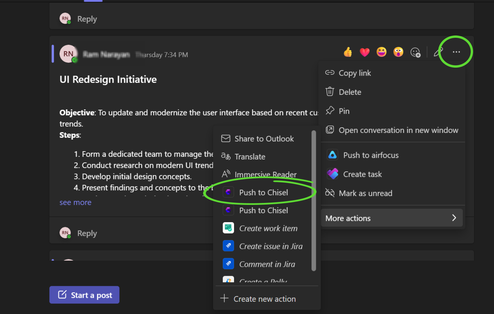This screenshot has width=494, height=314.
Task: Select the laughing face reaction
Action: pyautogui.click(x=381, y=52)
